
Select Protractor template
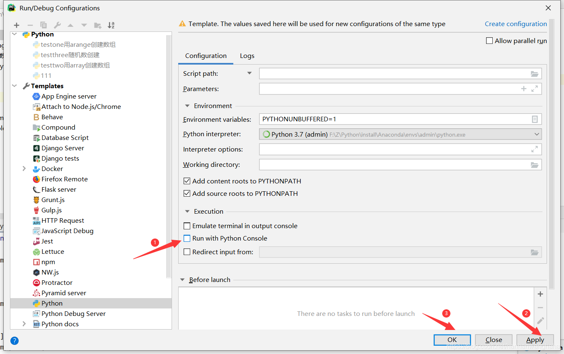[52, 282]
